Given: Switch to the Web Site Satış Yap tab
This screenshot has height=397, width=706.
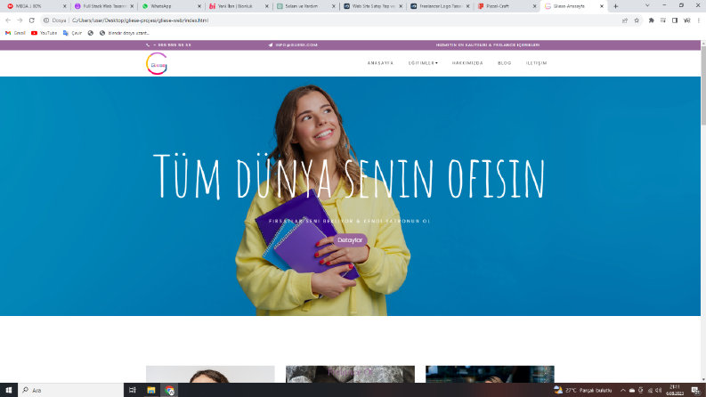Looking at the screenshot, I should click(373, 6).
